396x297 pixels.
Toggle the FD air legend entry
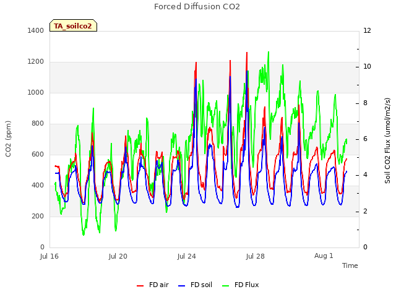pyautogui.click(x=153, y=285)
